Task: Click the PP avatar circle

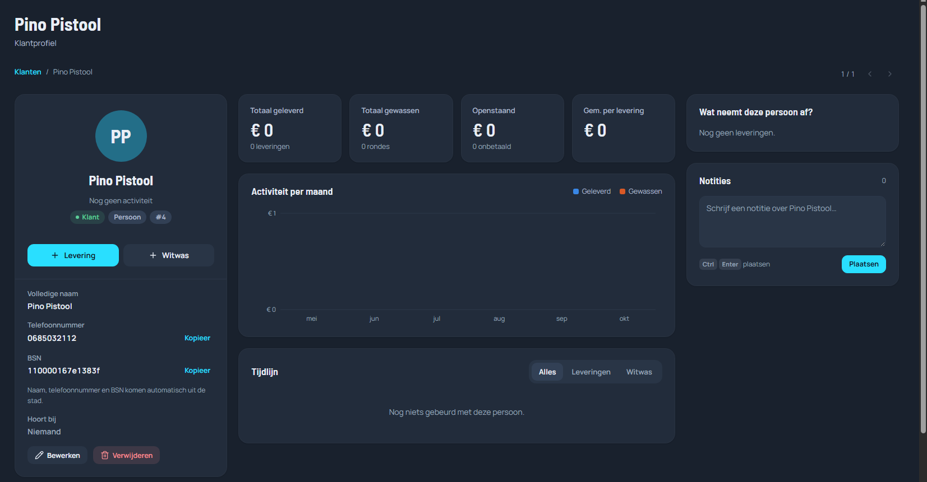Action: click(x=121, y=136)
